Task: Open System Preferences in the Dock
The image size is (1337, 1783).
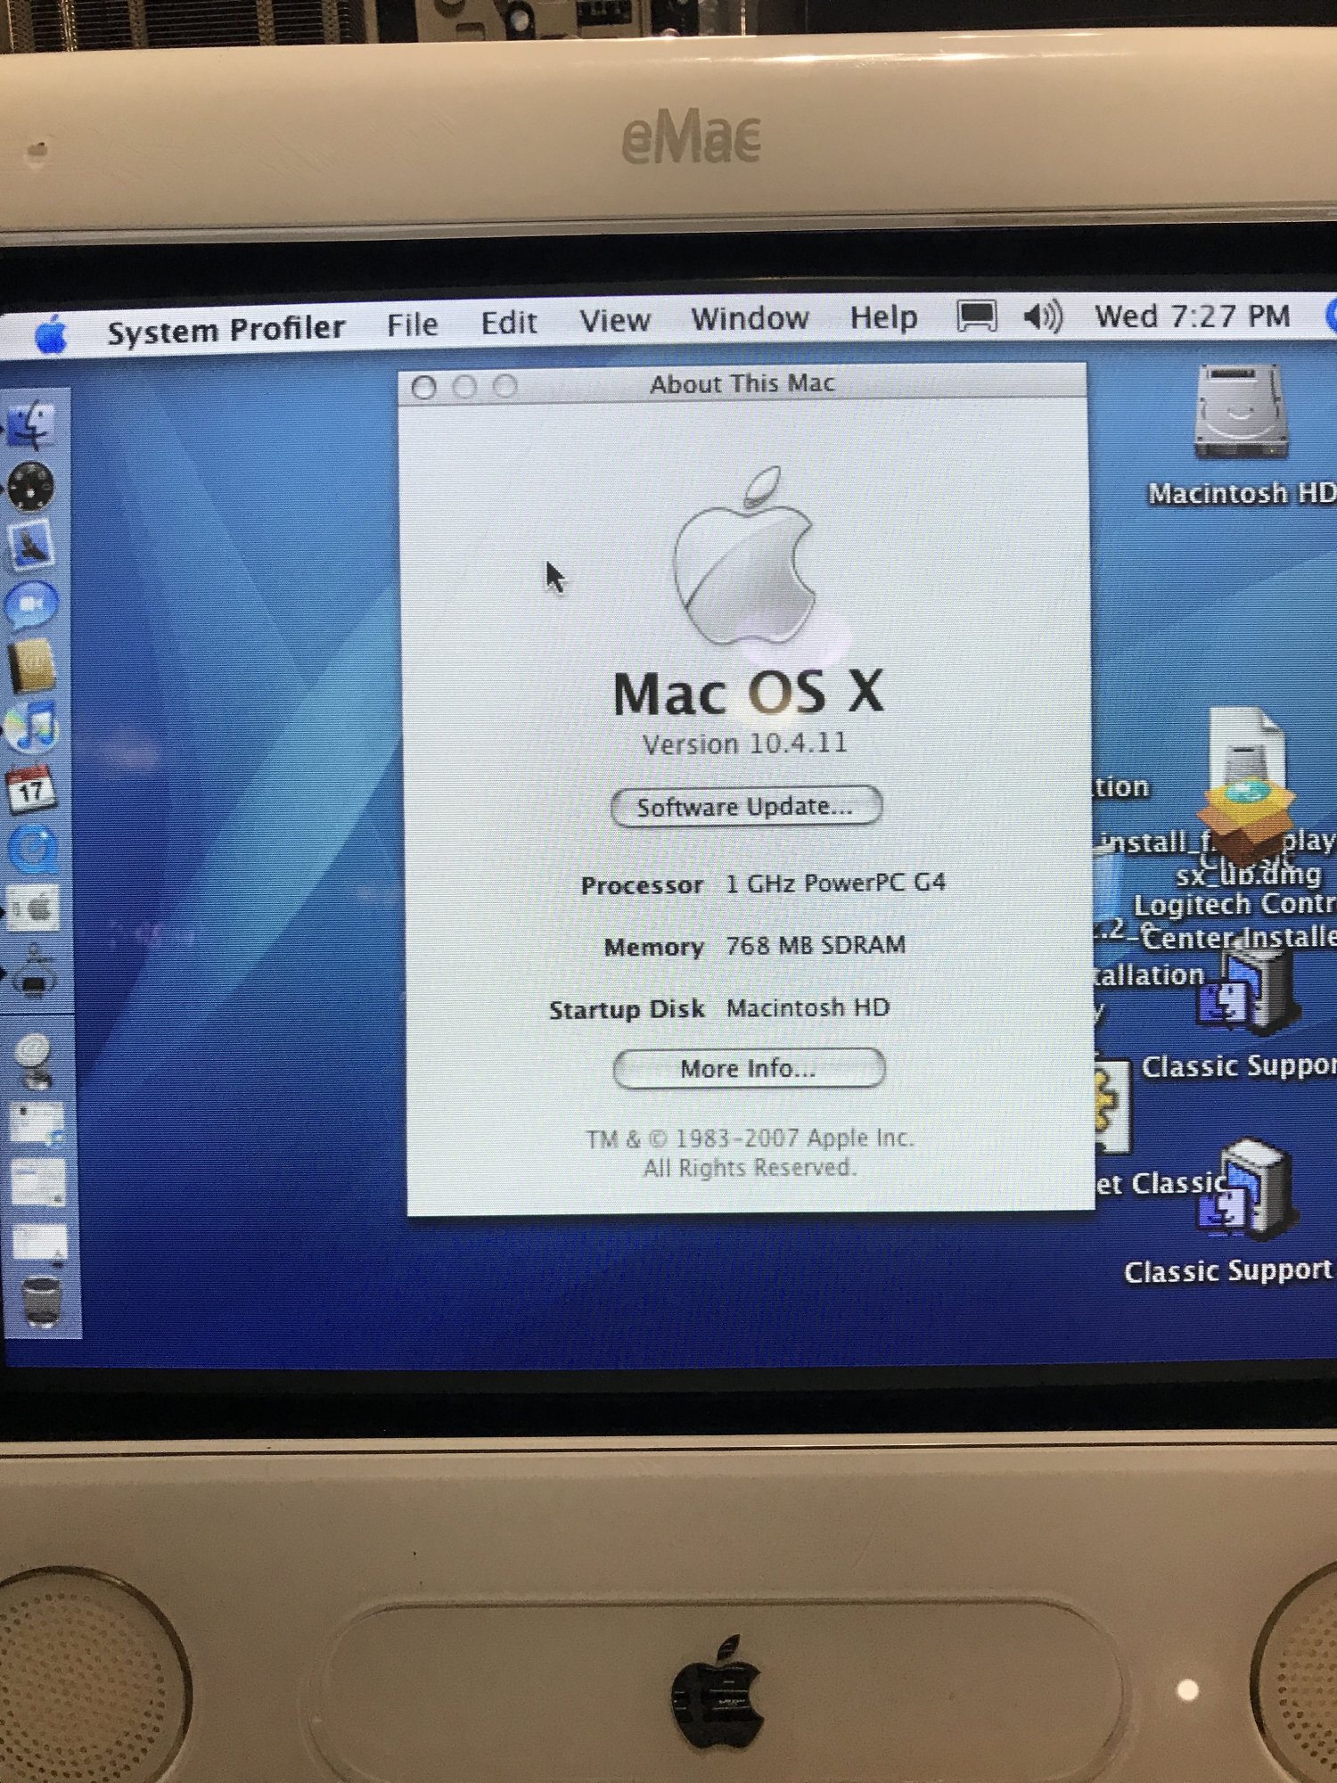Action: (34, 908)
